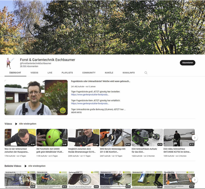The image size is (205, 189).
Task: Open the 8:44 Stihl Motorsäge video thumbnail
Action: [x=116, y=137]
